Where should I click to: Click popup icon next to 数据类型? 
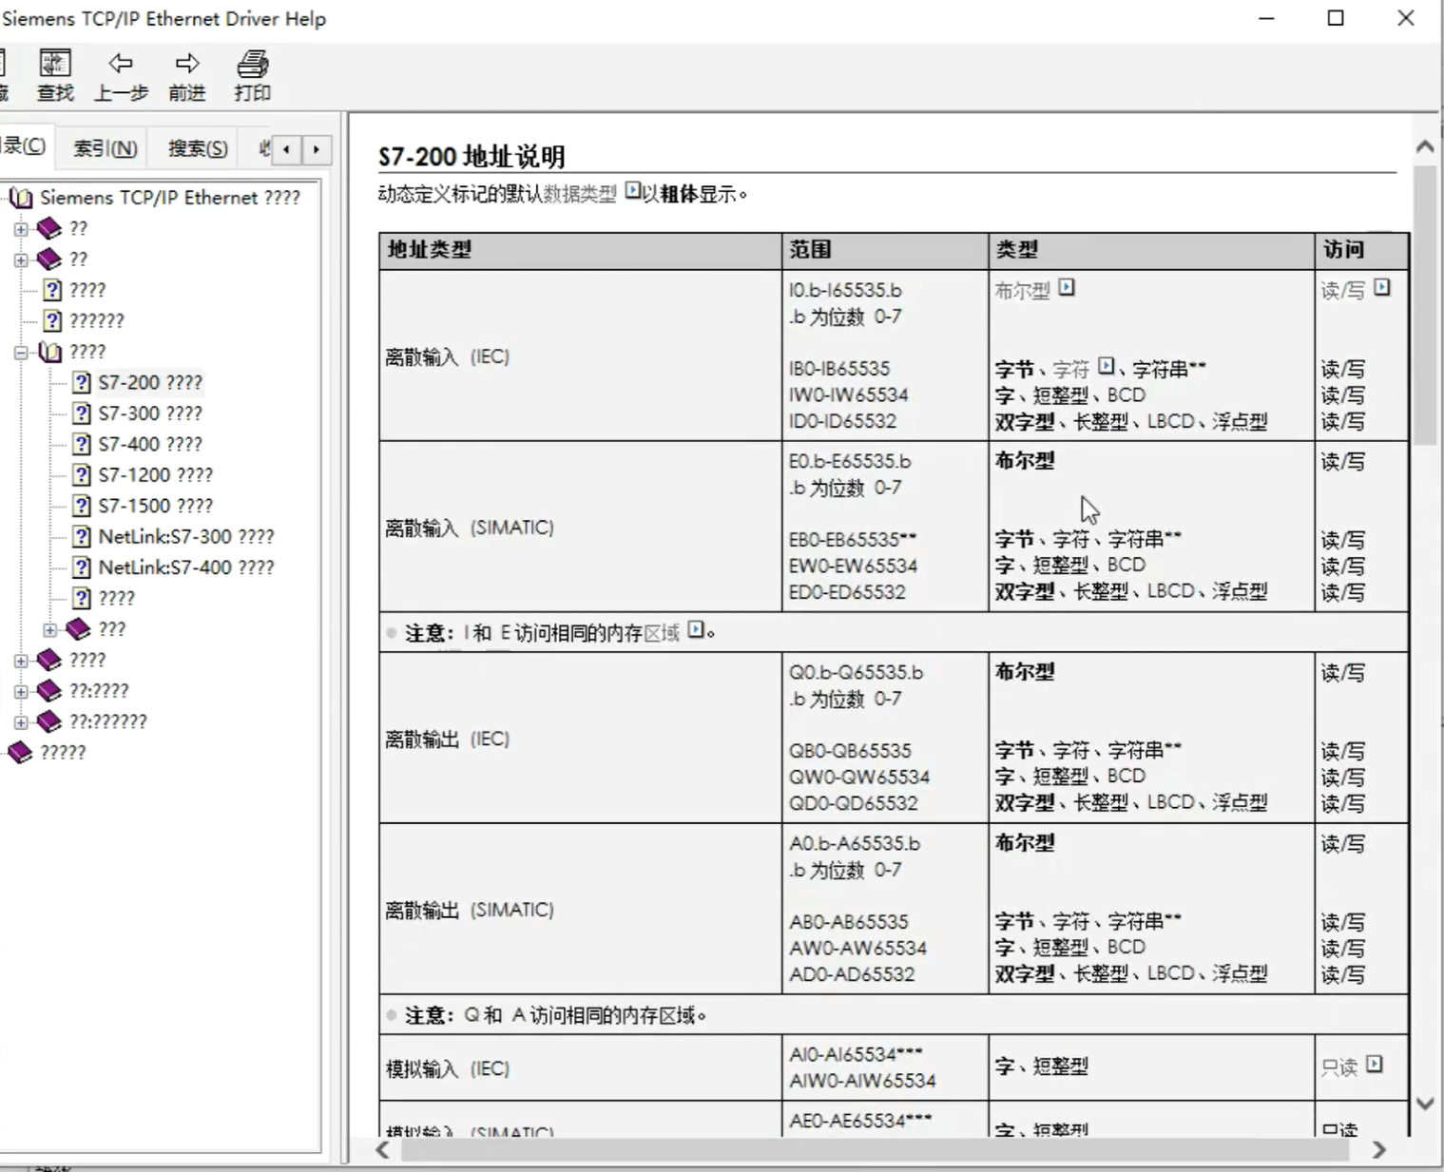pos(633,192)
